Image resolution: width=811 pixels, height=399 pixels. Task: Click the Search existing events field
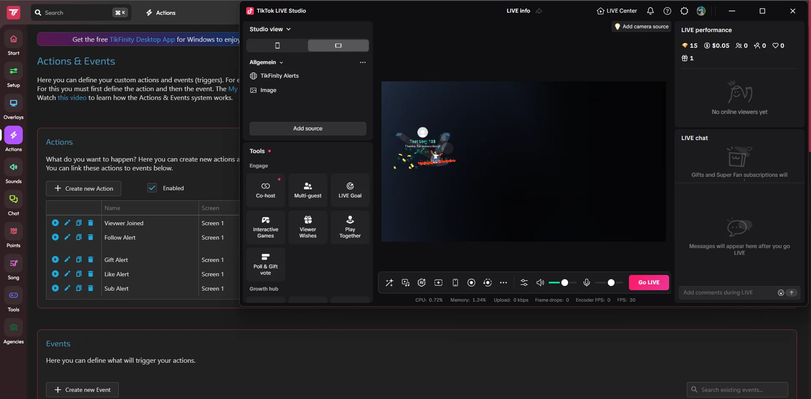pos(738,390)
